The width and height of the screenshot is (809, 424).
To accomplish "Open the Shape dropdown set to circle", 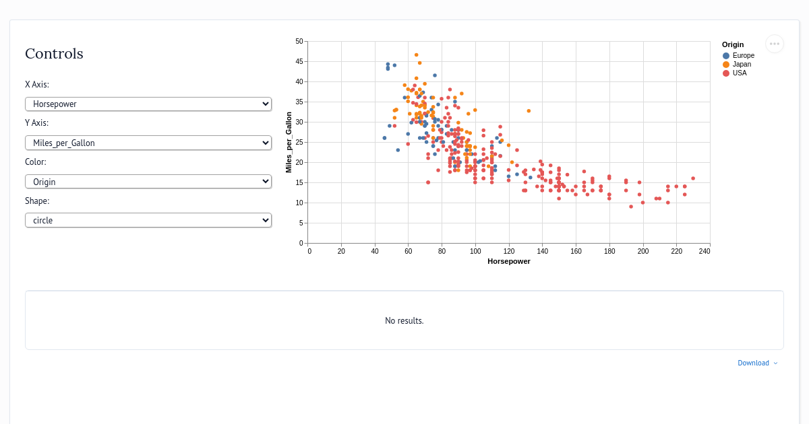I will 148,220.
